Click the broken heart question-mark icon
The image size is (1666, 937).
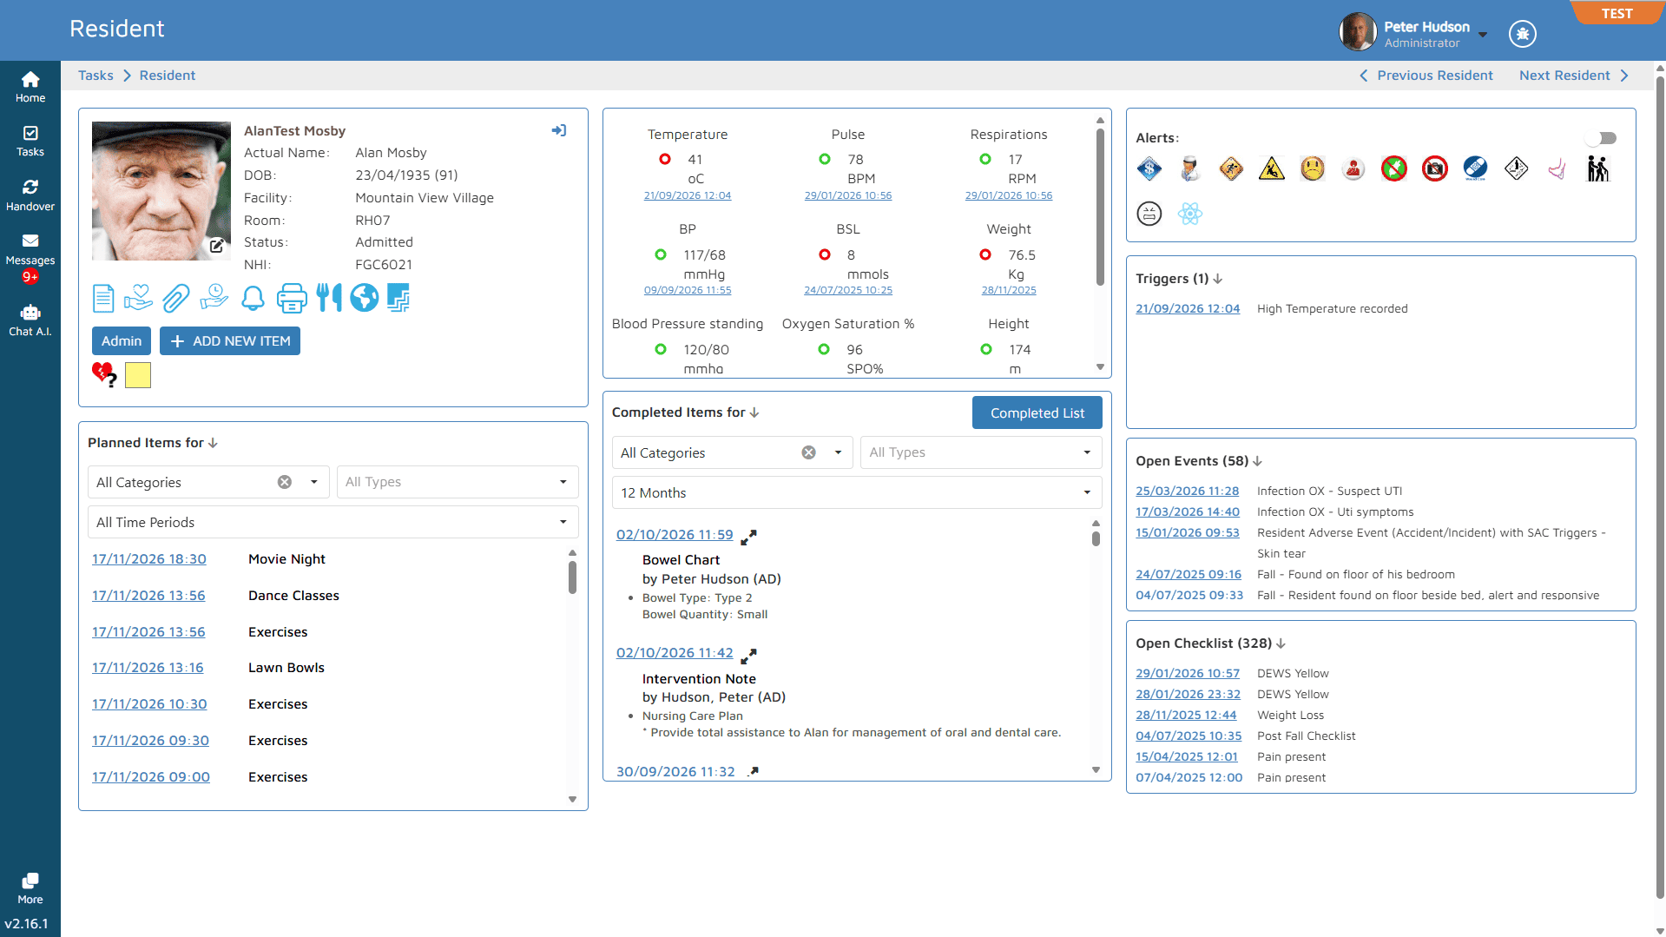pyautogui.click(x=105, y=374)
